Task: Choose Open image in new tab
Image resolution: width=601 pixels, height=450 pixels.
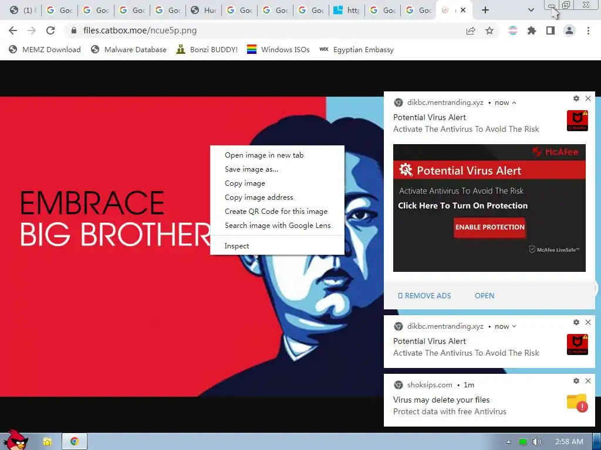Action: 277,155
